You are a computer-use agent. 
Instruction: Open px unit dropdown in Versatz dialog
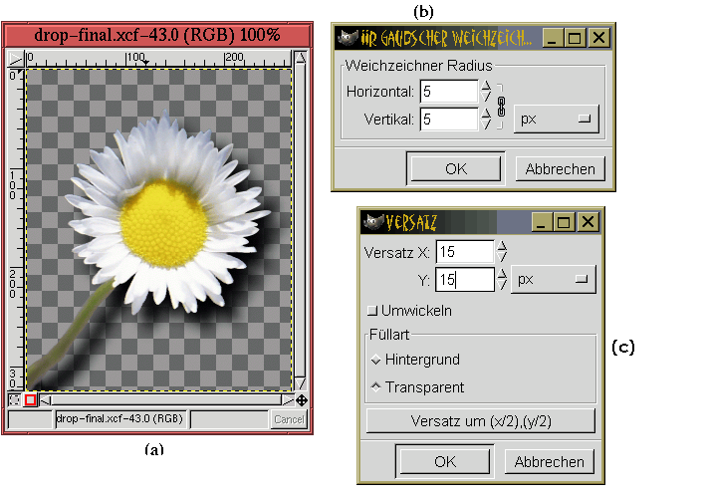(553, 280)
